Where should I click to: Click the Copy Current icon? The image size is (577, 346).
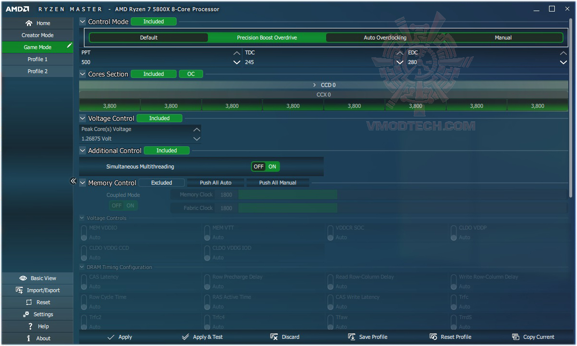coord(516,337)
